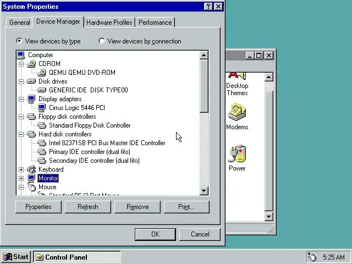
Task: Open the Start menu
Action: 16,257
